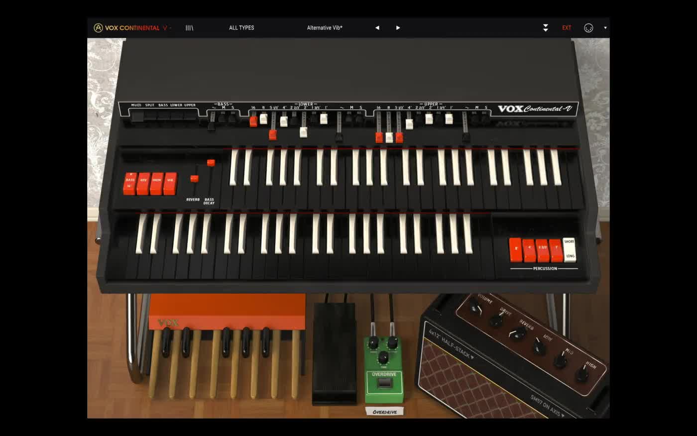This screenshot has width=697, height=436.
Task: Click the amp HIGH knob
Action: tap(582, 373)
